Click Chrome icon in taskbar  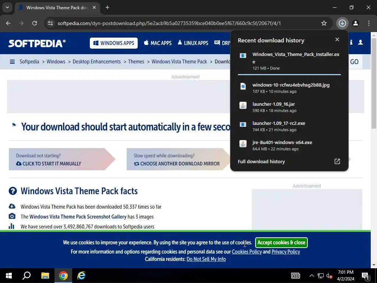coord(63,276)
